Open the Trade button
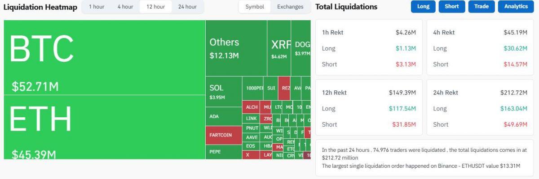539x179 pixels. point(482,7)
